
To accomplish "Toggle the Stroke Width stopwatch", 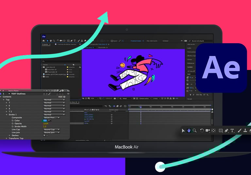I will tap(12, 127).
